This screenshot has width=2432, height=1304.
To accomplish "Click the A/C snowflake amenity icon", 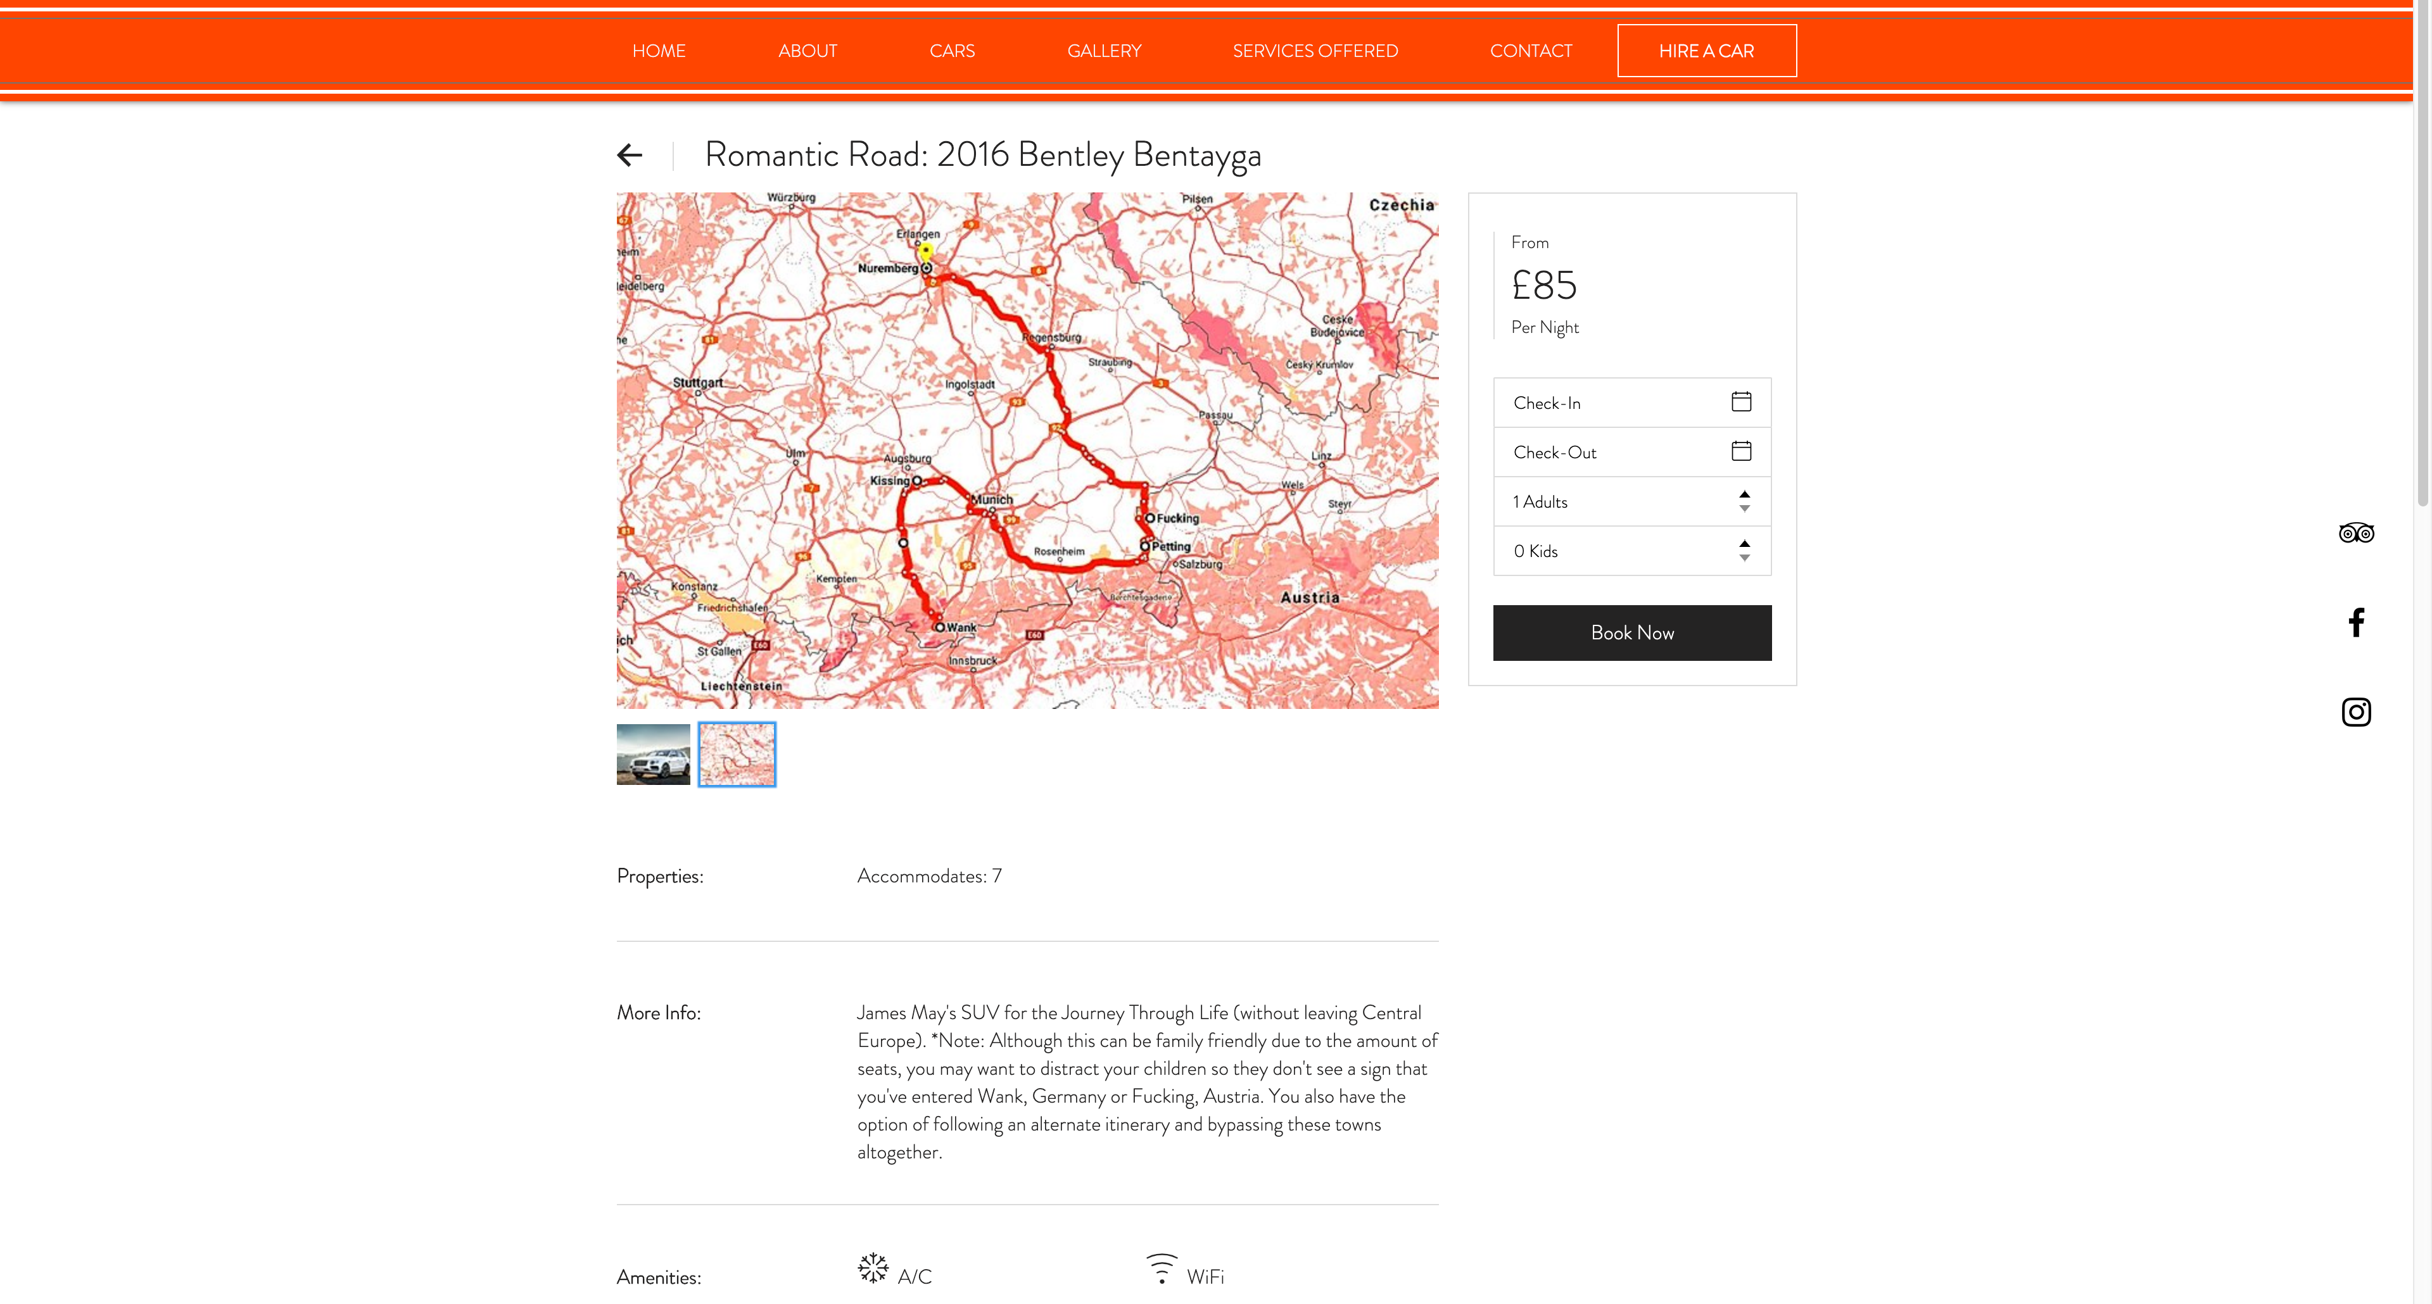I will click(x=873, y=1267).
